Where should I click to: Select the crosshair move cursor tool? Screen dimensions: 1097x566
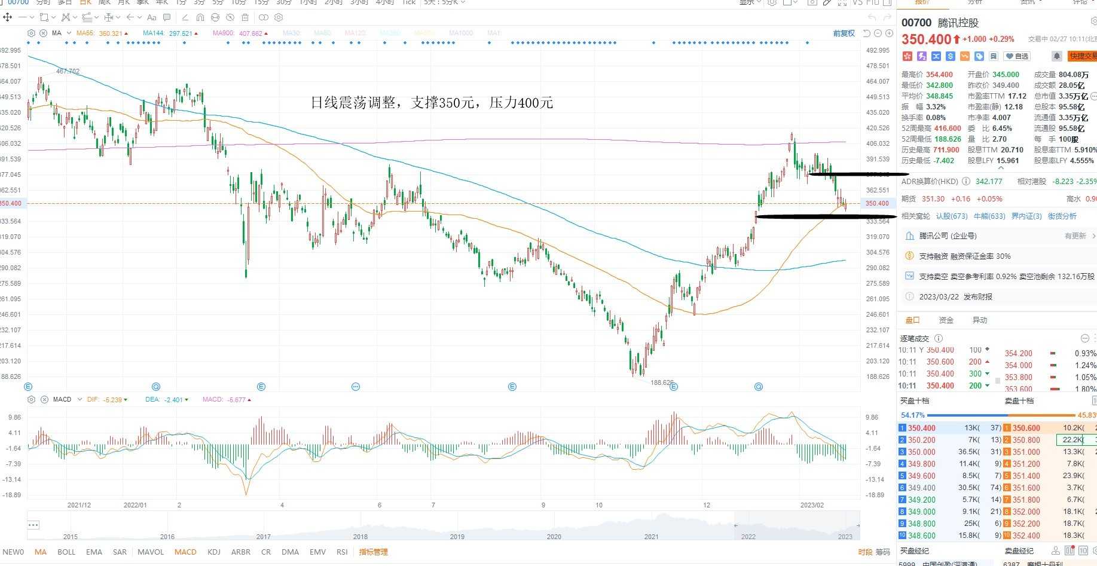(x=8, y=17)
